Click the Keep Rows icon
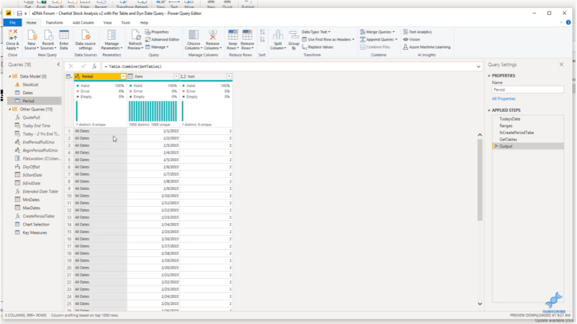This screenshot has width=577, height=324. coord(233,35)
